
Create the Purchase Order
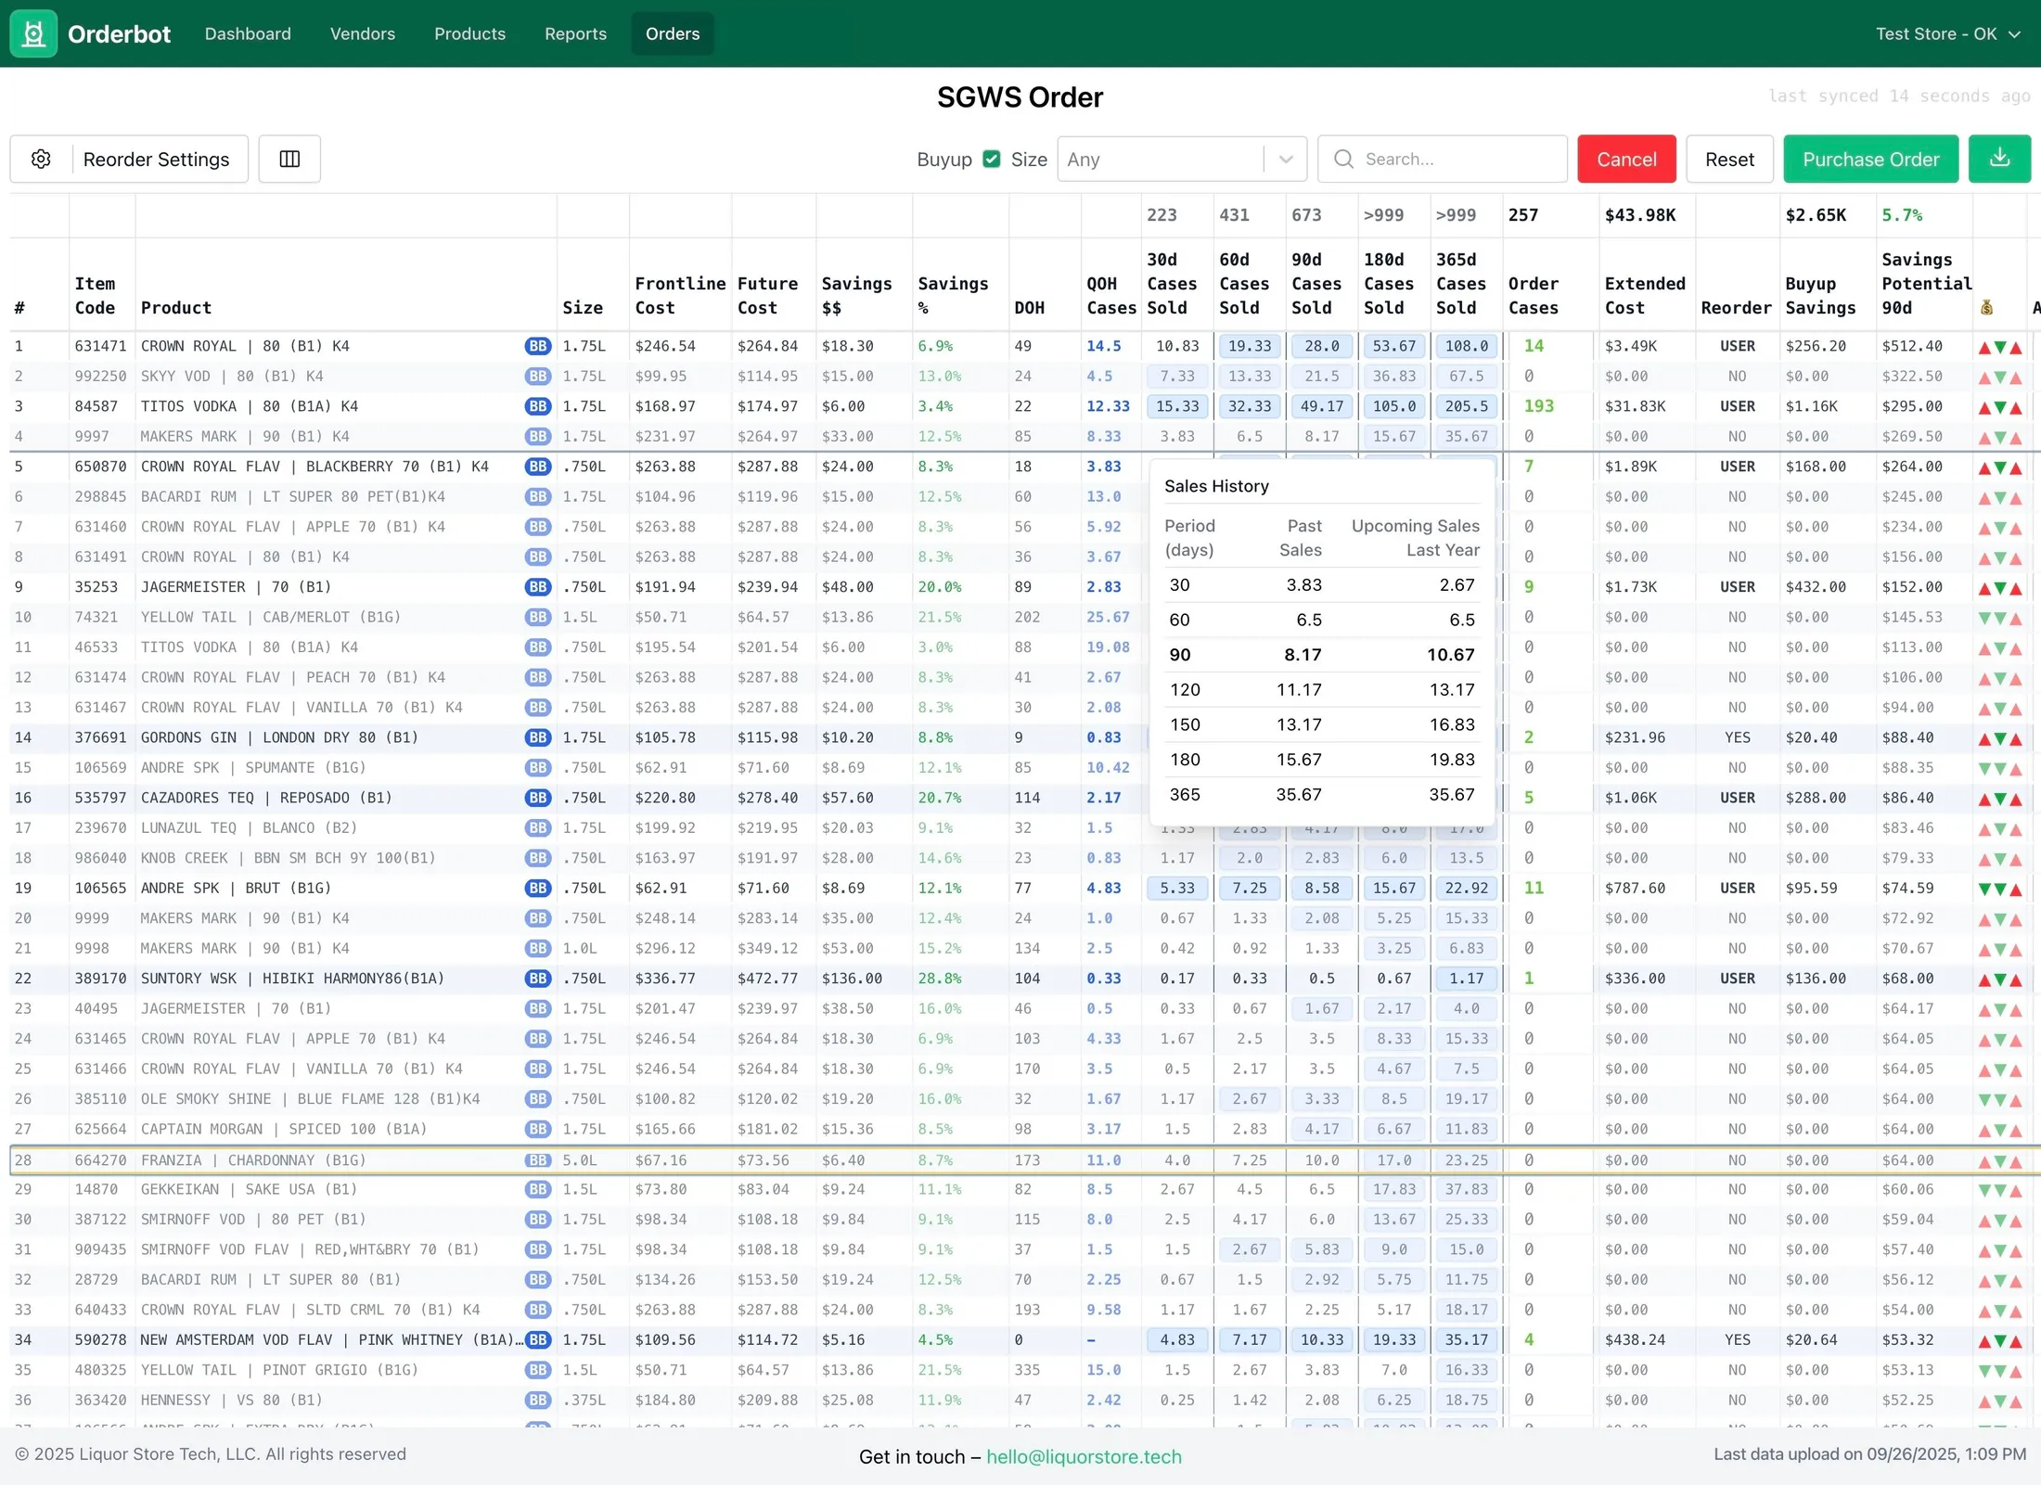click(x=1870, y=159)
